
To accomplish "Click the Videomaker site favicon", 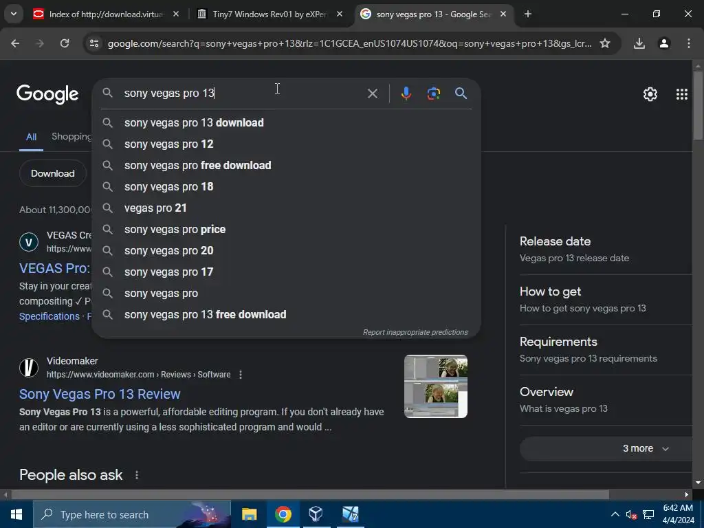I will 29,368.
